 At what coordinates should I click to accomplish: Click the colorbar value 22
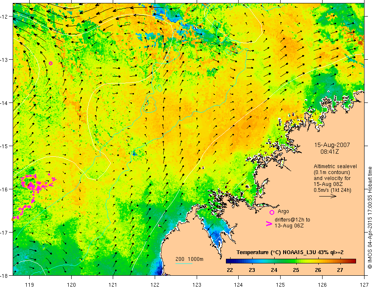click(x=230, y=270)
